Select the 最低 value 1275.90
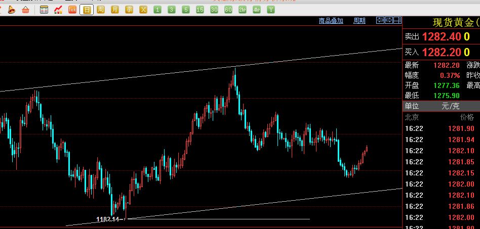 (447, 96)
